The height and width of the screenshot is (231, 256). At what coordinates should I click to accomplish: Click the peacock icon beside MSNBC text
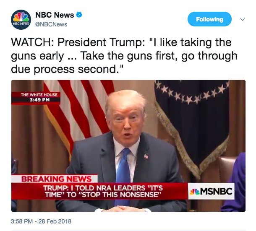(195, 192)
